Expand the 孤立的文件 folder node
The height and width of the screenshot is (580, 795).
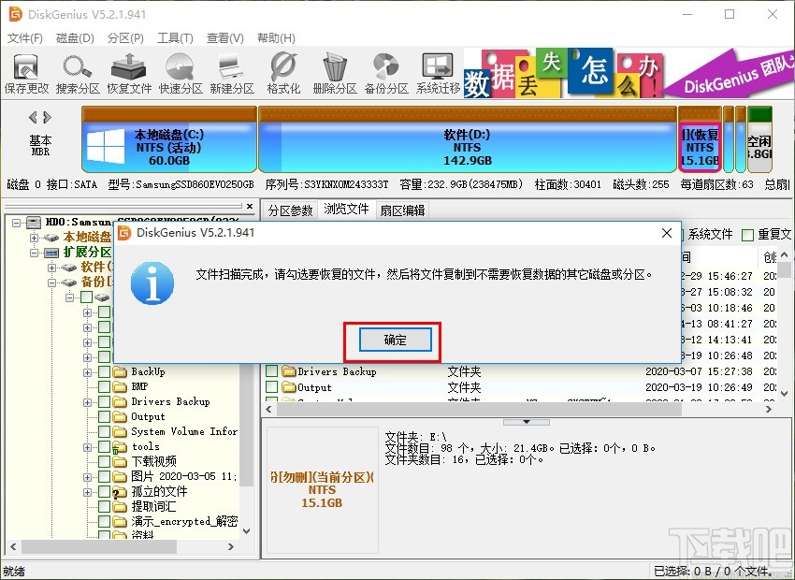tap(87, 492)
